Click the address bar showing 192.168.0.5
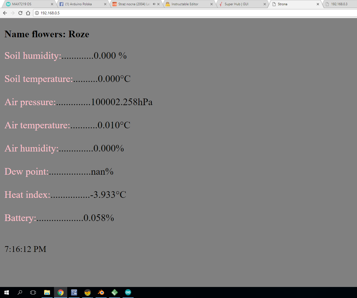The width and height of the screenshot is (357, 298). [x=195, y=13]
